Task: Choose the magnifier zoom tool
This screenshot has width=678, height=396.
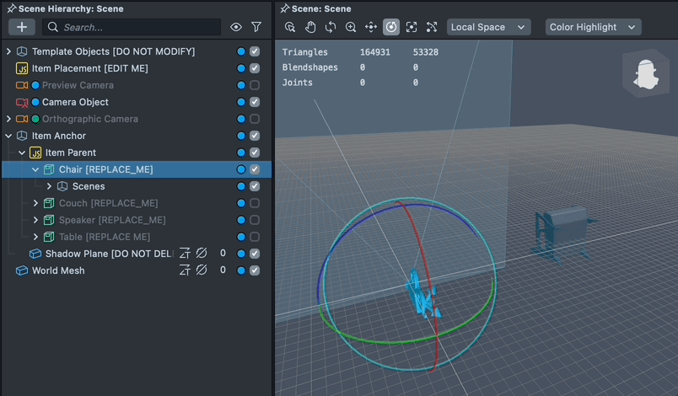Action: 351,27
